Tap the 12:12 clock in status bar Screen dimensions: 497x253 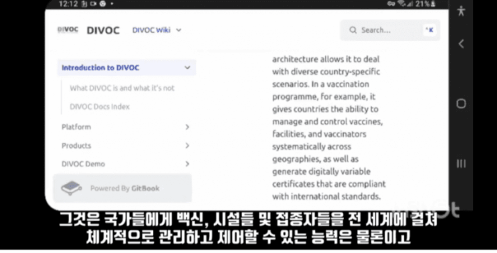68,4
